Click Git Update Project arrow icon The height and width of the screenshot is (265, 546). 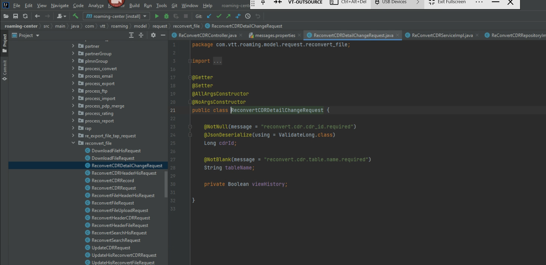[209, 16]
